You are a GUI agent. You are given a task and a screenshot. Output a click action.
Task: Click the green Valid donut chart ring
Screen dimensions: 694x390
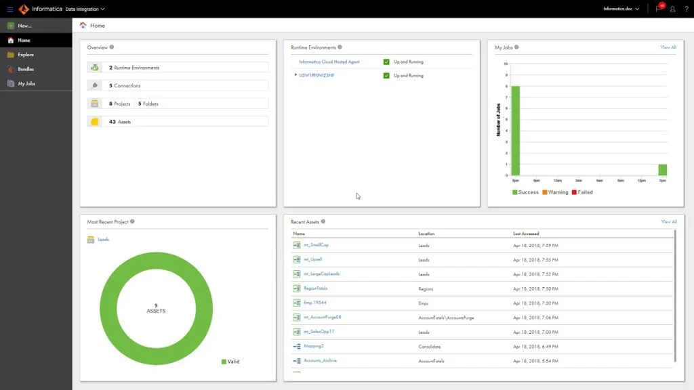[108, 307]
